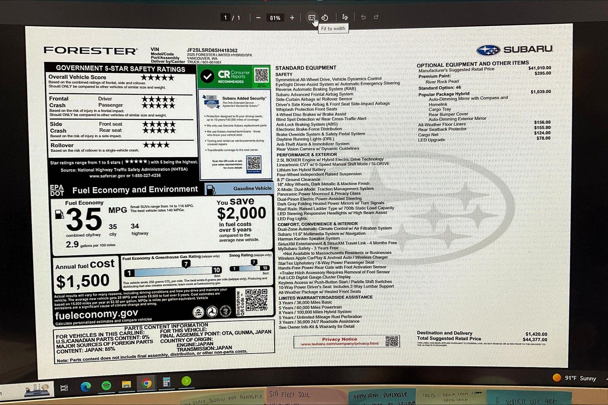Zoom out with the minus button
Screen dimensions: 608x405
[x=258, y=18]
